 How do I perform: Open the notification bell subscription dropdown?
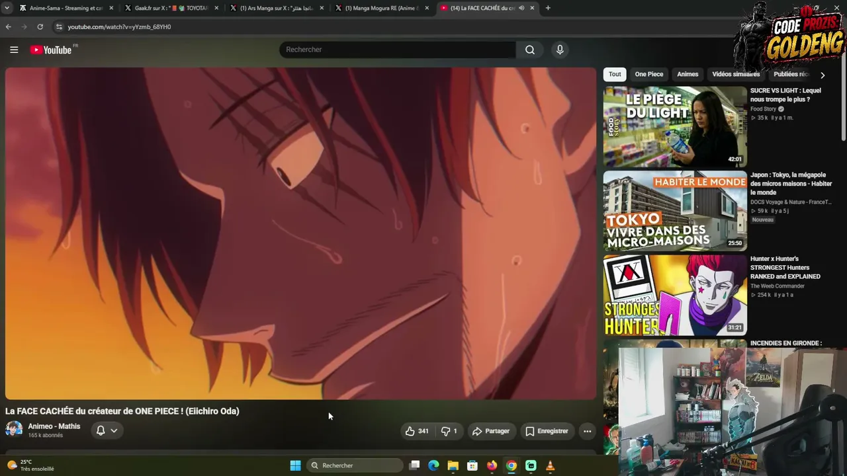[107, 430]
